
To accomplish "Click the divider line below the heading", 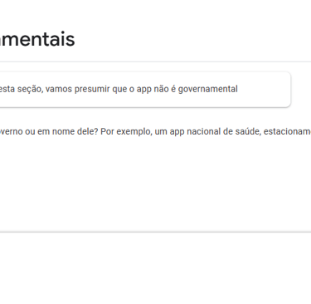I will (155, 61).
